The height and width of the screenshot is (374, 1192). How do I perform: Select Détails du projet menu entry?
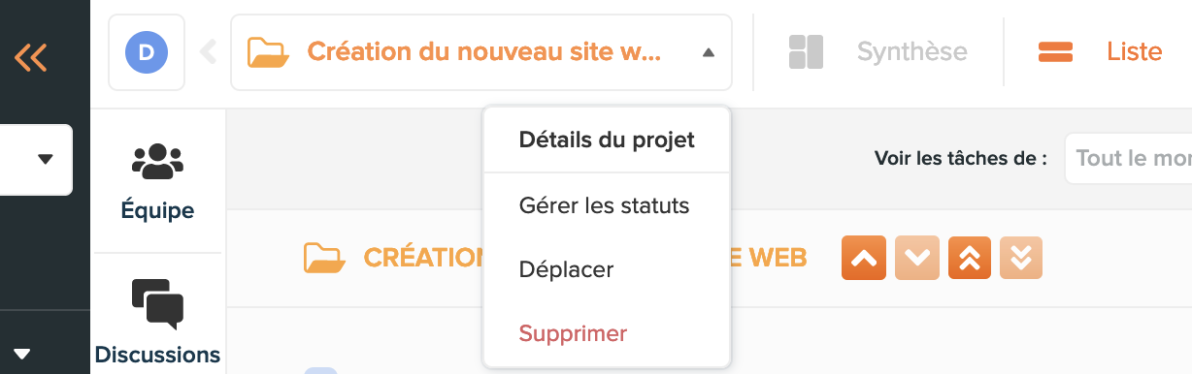607,140
